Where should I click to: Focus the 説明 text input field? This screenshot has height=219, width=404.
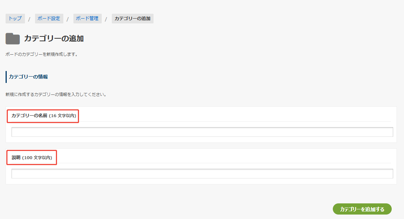tap(202, 174)
